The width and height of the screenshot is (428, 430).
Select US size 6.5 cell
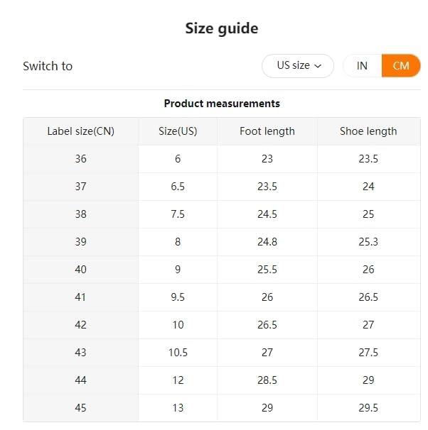point(178,187)
